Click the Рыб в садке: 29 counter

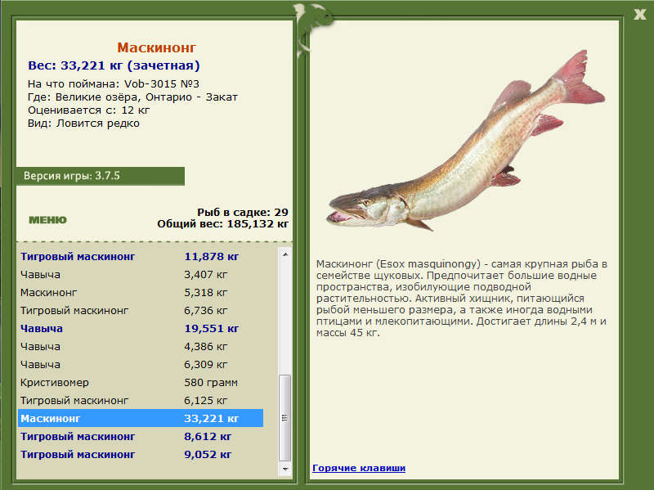(243, 212)
